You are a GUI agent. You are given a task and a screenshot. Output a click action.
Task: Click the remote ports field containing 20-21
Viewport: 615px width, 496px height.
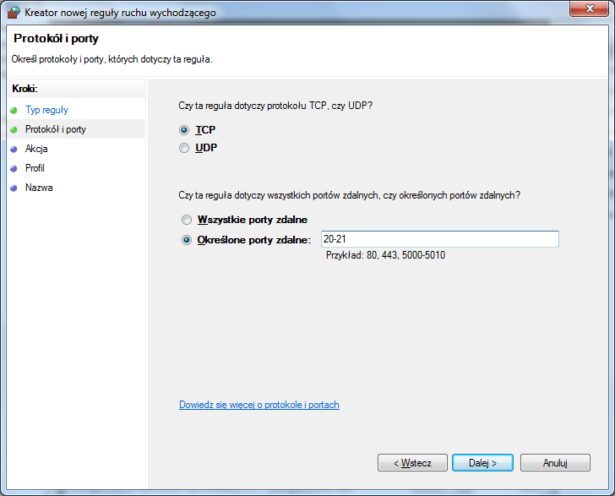tap(439, 240)
